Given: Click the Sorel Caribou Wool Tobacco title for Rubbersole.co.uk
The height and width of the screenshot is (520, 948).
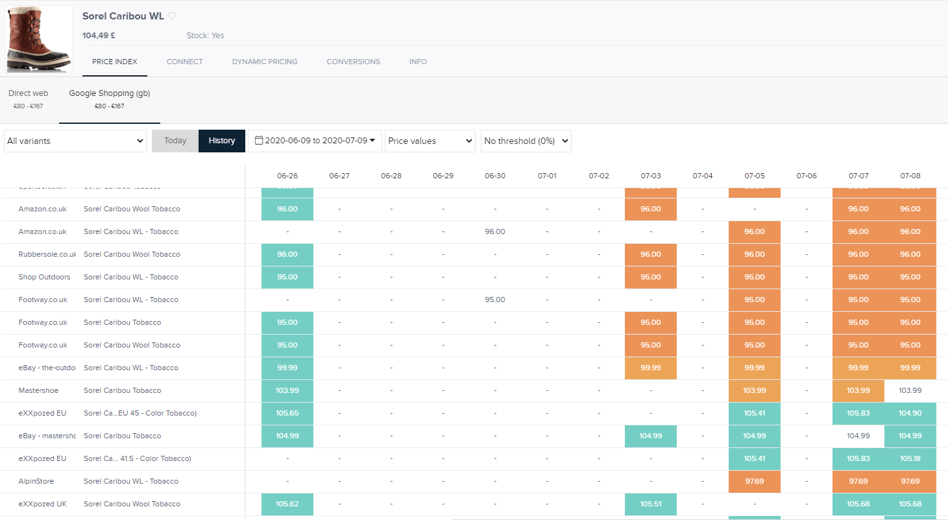Looking at the screenshot, I should point(132,254).
